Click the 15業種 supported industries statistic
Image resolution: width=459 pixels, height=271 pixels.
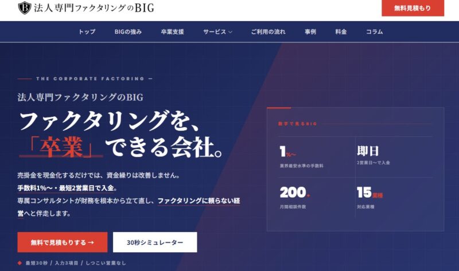(369, 193)
